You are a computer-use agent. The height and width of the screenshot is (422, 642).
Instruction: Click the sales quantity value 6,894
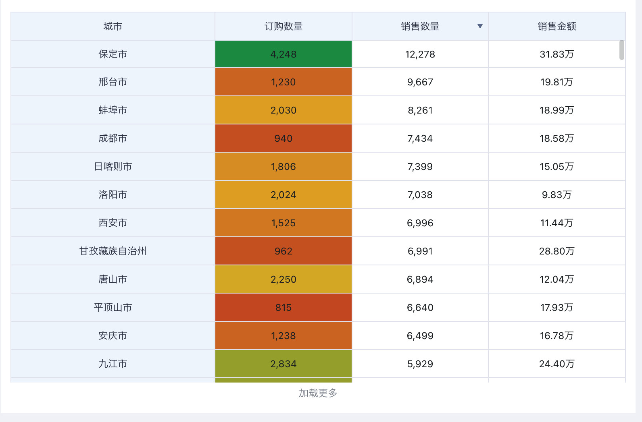(x=420, y=279)
